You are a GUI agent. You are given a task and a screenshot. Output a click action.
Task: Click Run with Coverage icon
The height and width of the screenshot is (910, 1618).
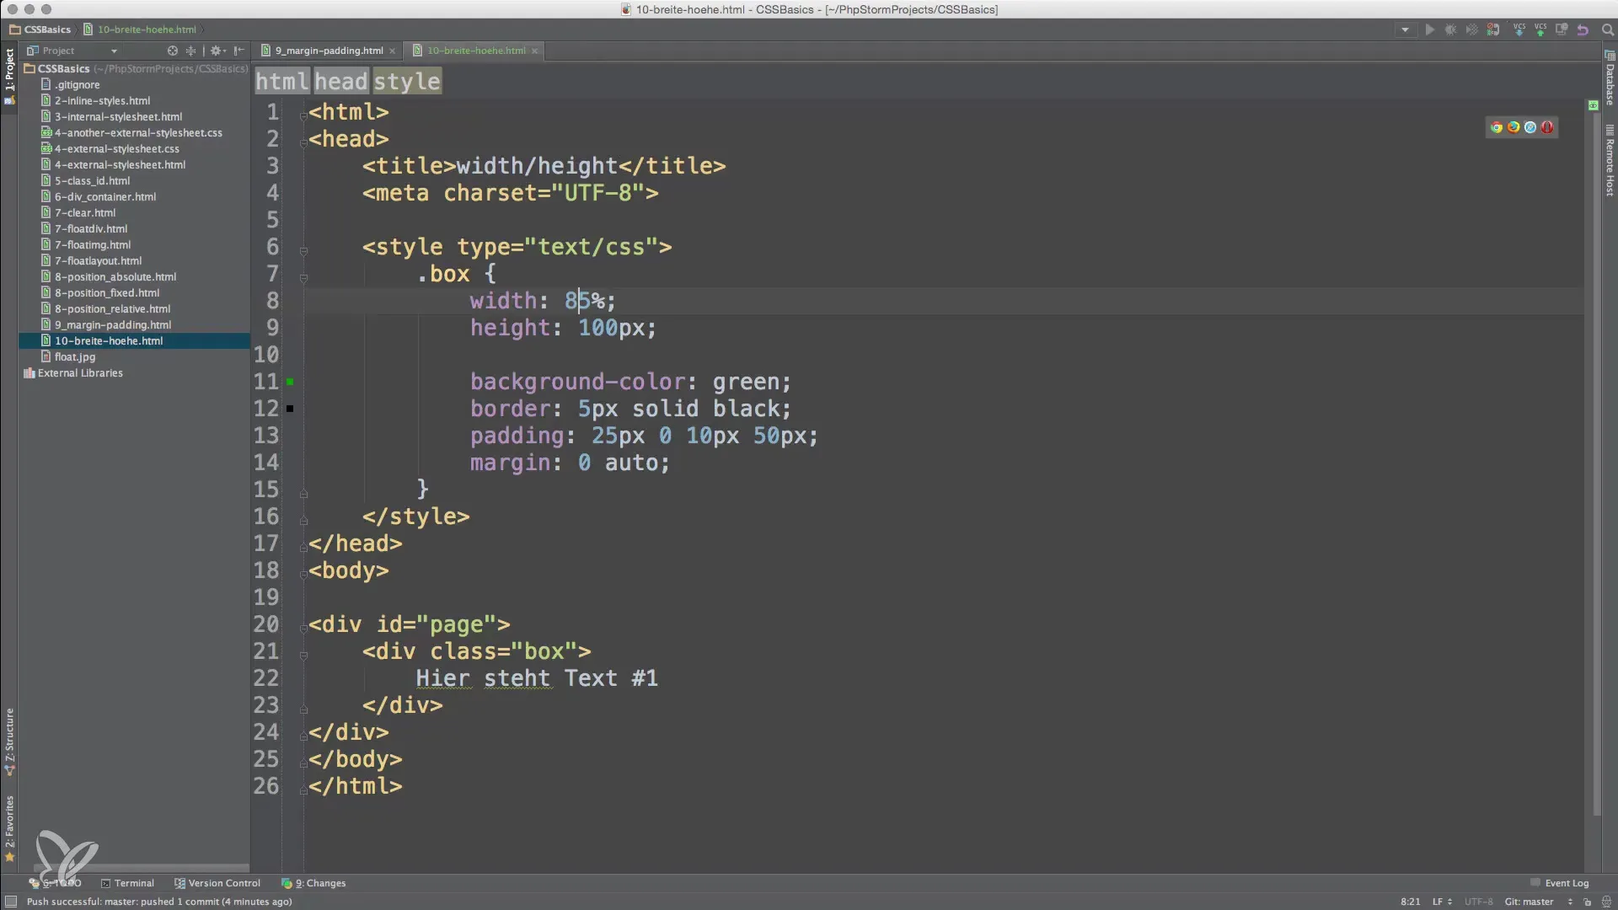pyautogui.click(x=1471, y=29)
